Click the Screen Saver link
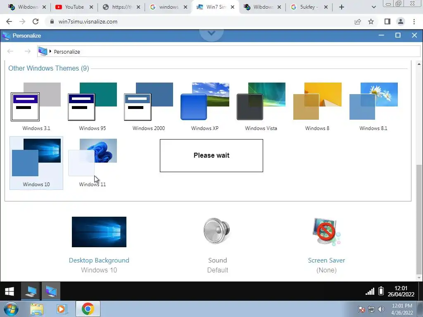Viewport: 423px width, 317px height. 326,260
